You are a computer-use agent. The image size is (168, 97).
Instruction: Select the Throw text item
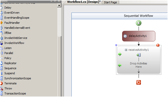8,88
